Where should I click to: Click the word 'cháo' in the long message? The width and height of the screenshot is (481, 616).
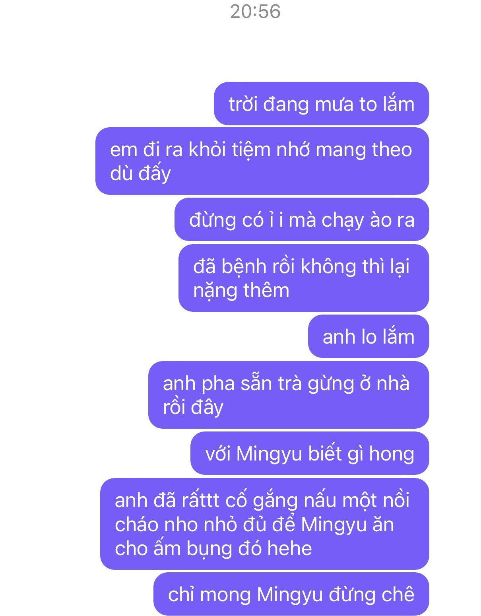136,525
